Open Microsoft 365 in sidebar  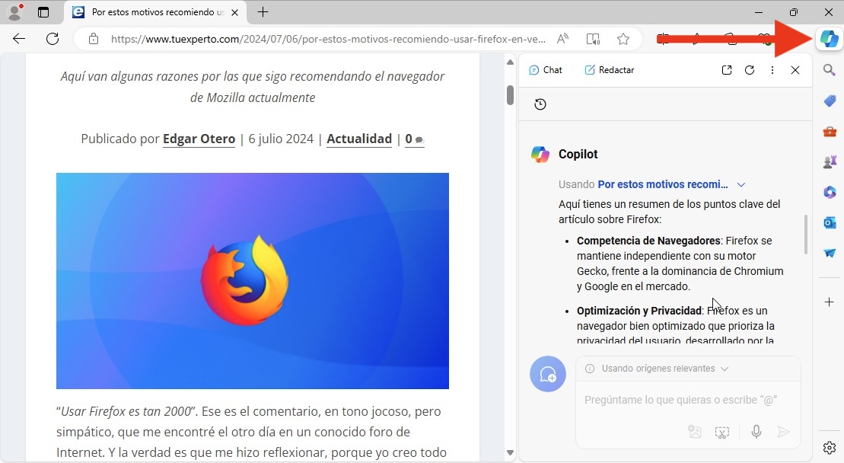(830, 192)
